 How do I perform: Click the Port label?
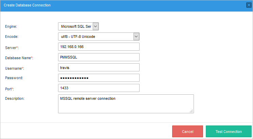(x=10, y=89)
